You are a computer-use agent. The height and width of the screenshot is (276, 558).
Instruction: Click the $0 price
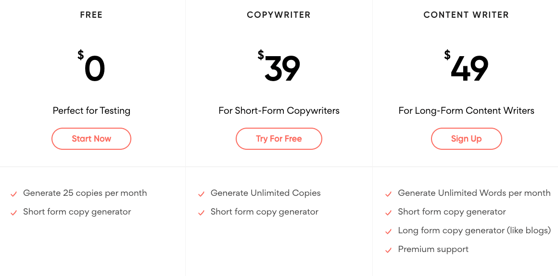pyautogui.click(x=91, y=67)
